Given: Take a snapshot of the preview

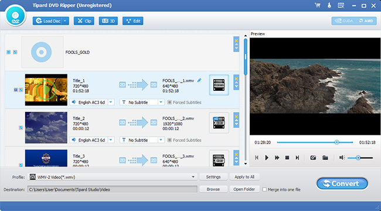Looking at the screenshot, I should point(313,158).
